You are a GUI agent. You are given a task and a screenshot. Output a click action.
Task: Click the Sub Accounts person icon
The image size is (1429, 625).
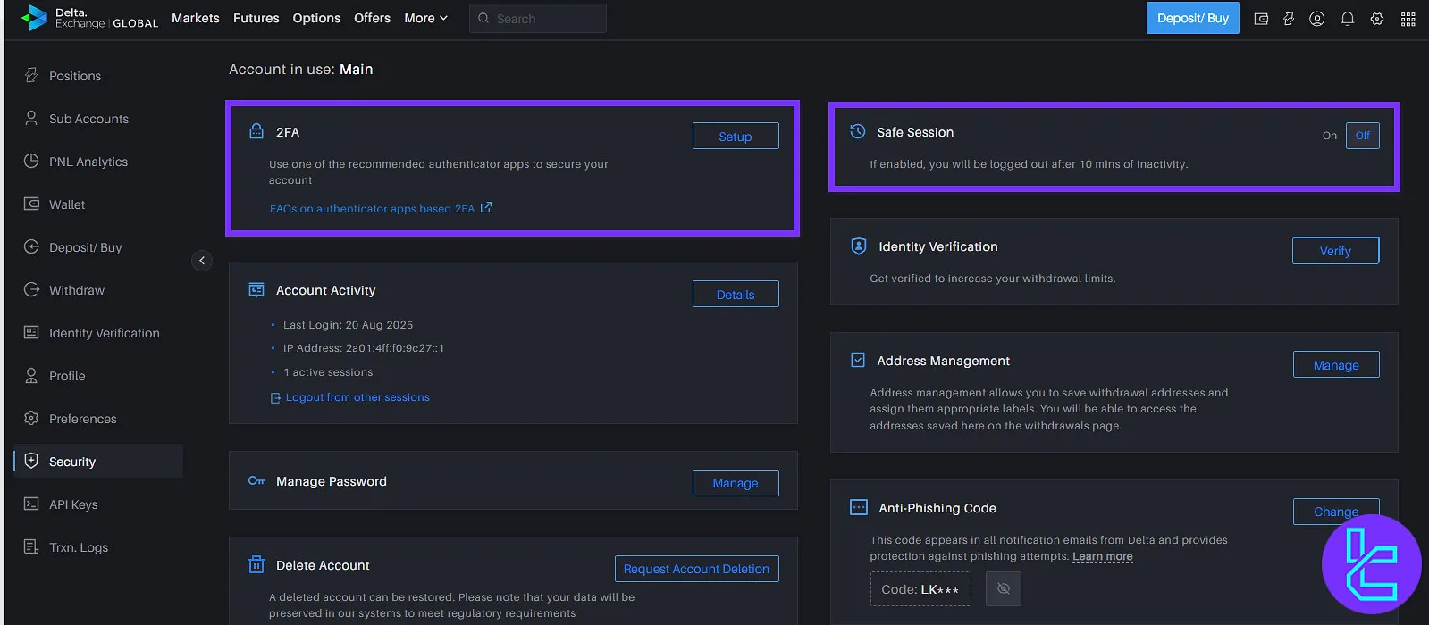point(31,119)
